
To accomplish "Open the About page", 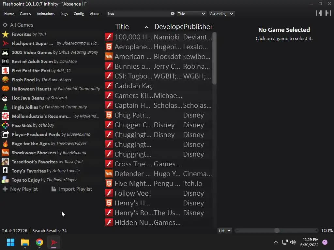I will pyautogui.click(x=95, y=14).
